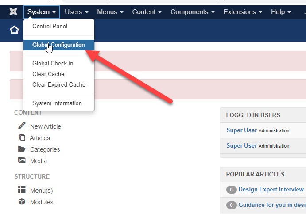Click the cube icon beside Modules
The height and width of the screenshot is (214, 306).
(22, 201)
